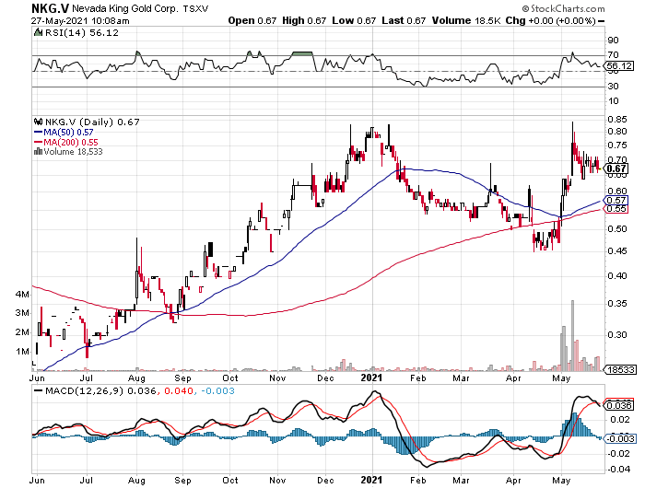Click the black MACD legend line

pos(39,390)
